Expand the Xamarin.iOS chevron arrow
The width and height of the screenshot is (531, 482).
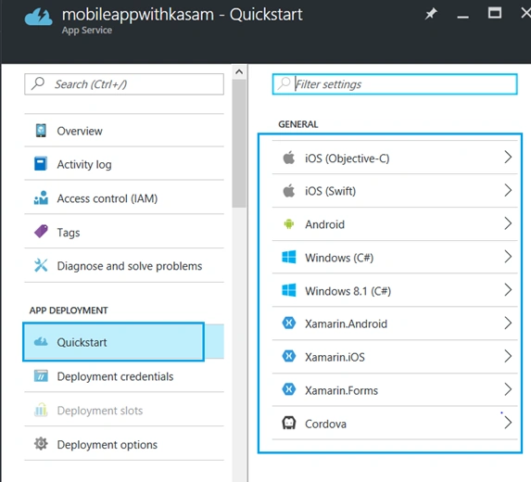pos(508,357)
